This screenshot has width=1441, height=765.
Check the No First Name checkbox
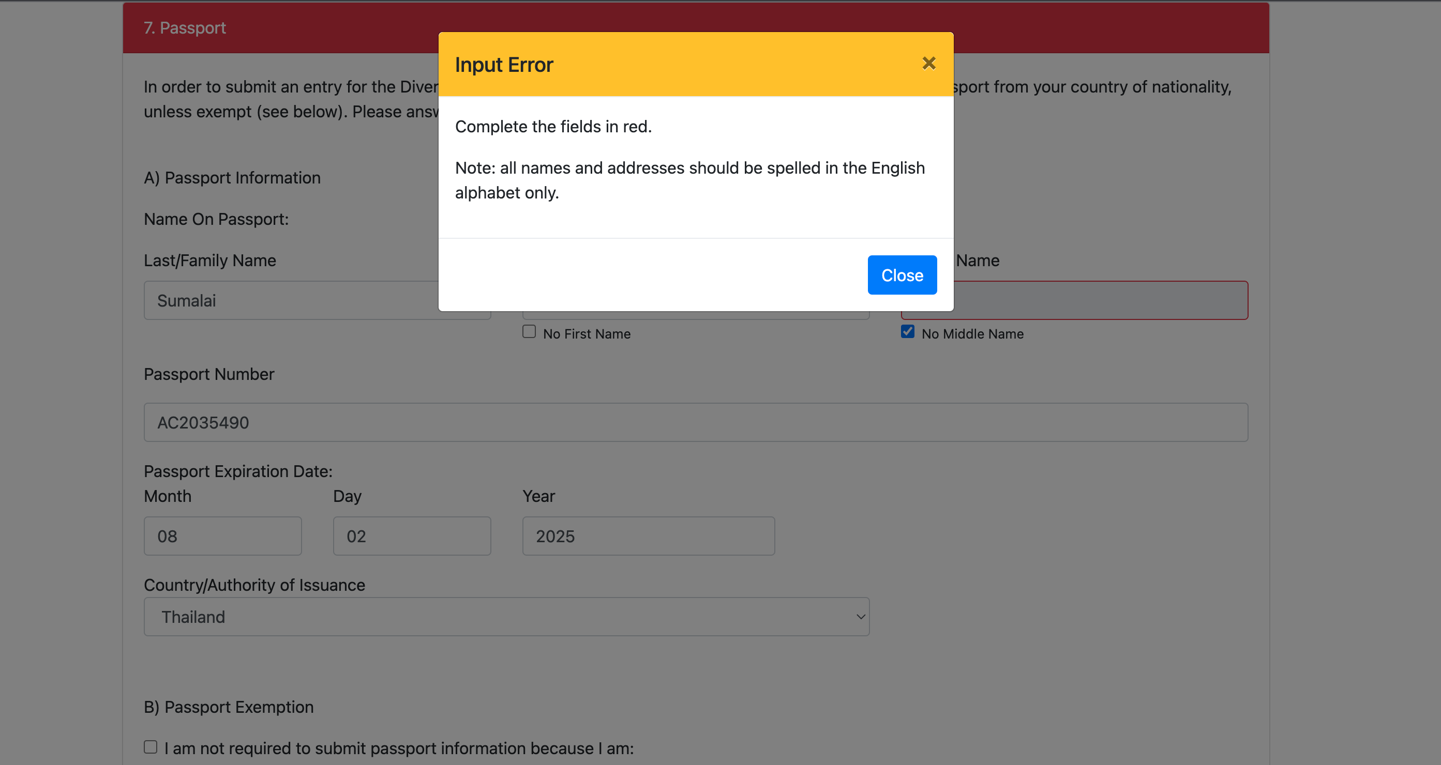(529, 332)
